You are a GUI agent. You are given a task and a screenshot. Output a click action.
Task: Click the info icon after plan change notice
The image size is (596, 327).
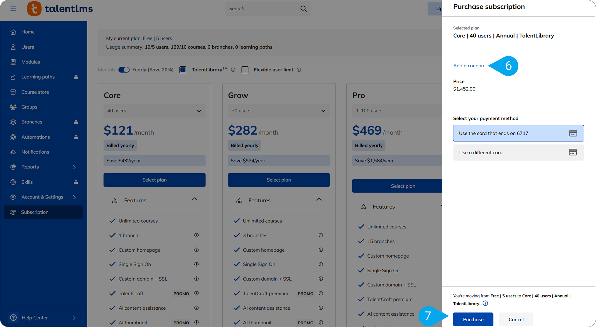click(x=485, y=303)
